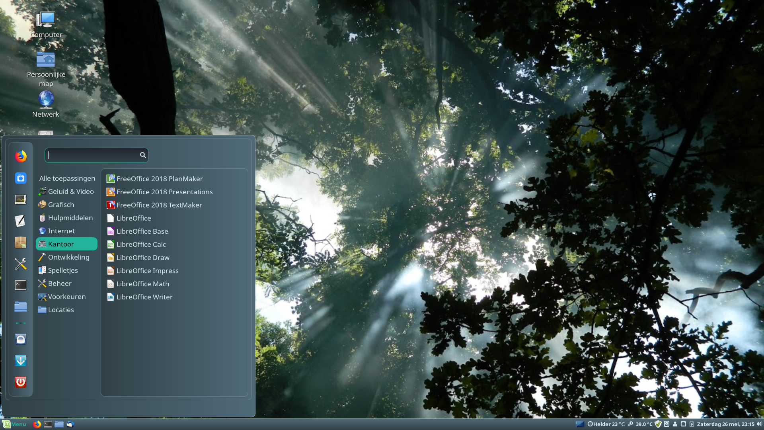Open the Helder 23 °C weather applet

pyautogui.click(x=606, y=424)
